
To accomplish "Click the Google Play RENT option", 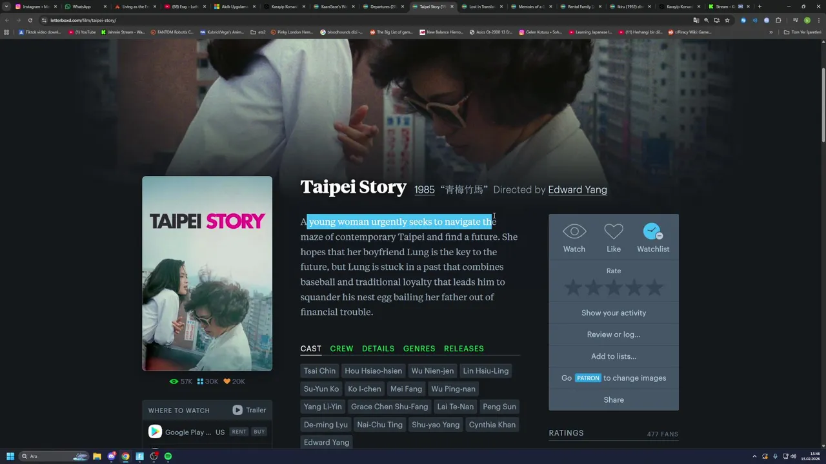I will tap(239, 432).
